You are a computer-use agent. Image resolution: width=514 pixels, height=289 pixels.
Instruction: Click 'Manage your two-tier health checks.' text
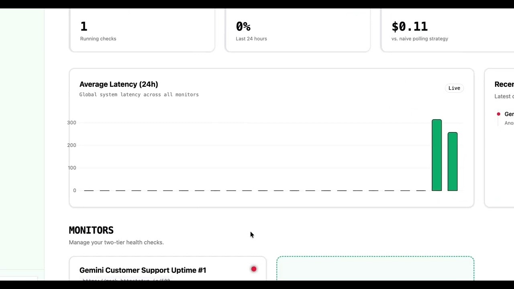point(116,242)
